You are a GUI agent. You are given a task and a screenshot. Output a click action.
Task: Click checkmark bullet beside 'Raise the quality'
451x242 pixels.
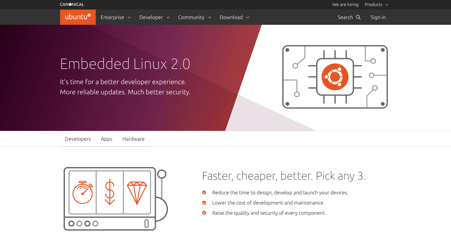click(x=204, y=213)
